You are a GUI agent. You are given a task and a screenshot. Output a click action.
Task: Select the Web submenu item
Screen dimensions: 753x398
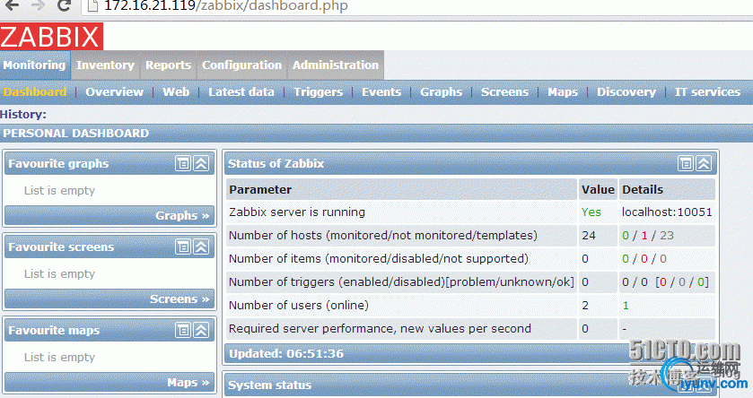point(176,92)
